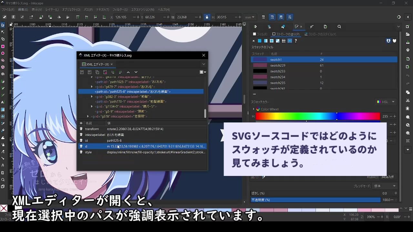Click the new element node icon in the XML editor

[82, 72]
